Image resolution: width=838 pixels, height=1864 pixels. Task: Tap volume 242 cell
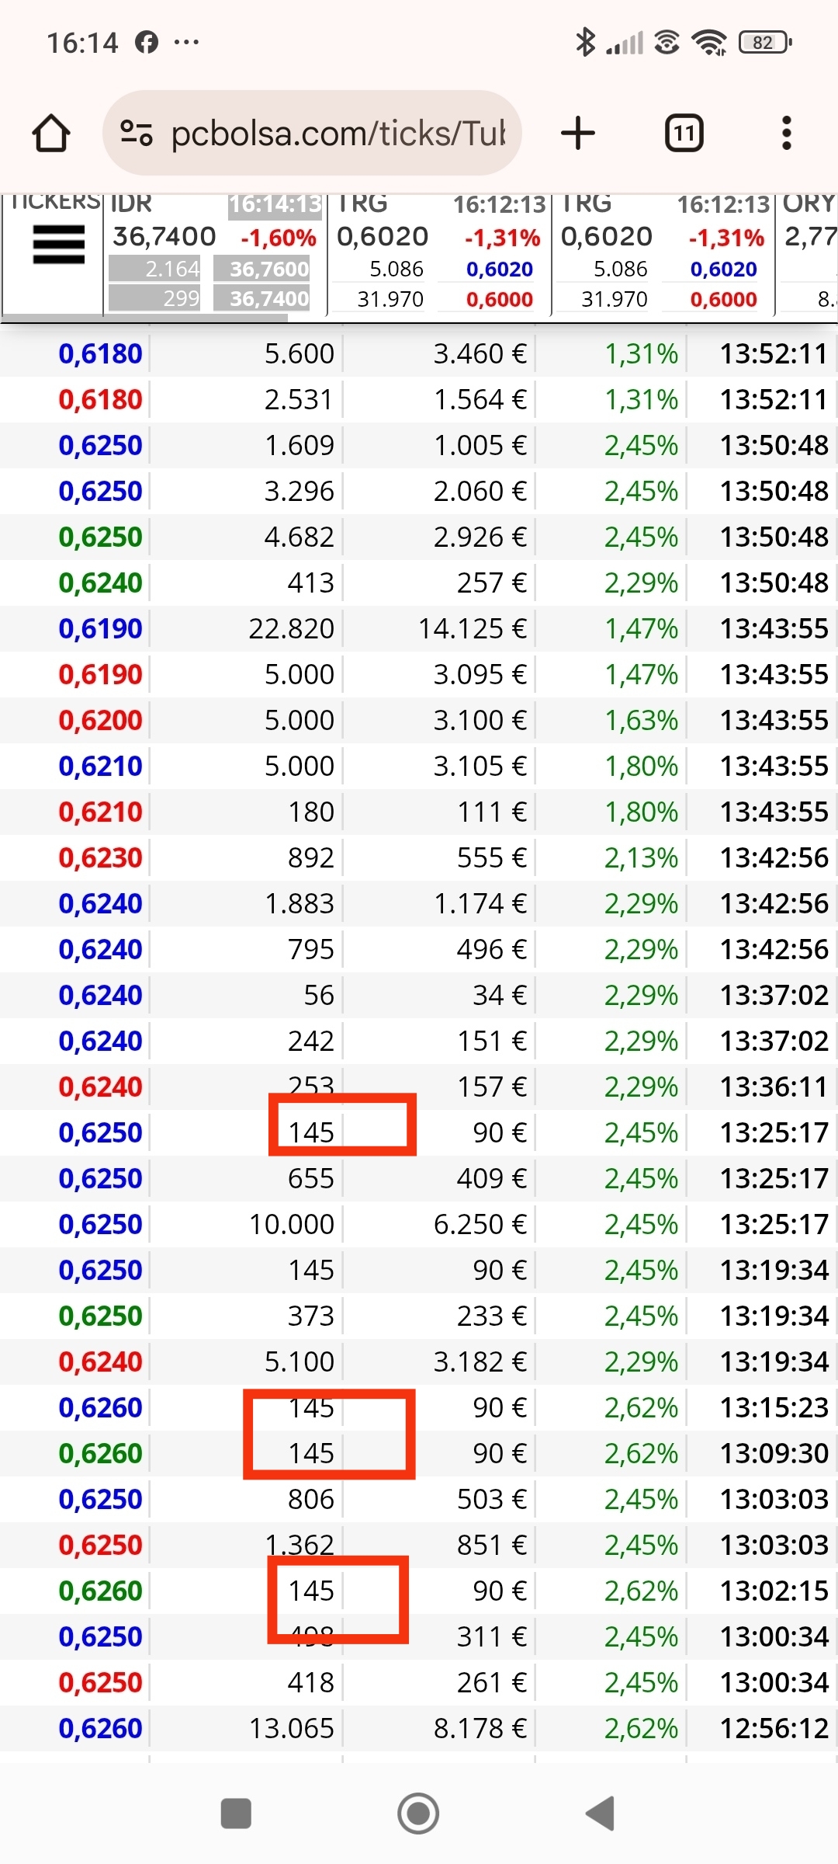[x=311, y=1041]
